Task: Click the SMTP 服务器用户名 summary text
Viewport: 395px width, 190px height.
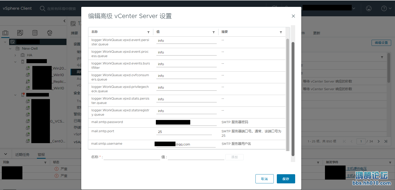Action: click(236, 144)
